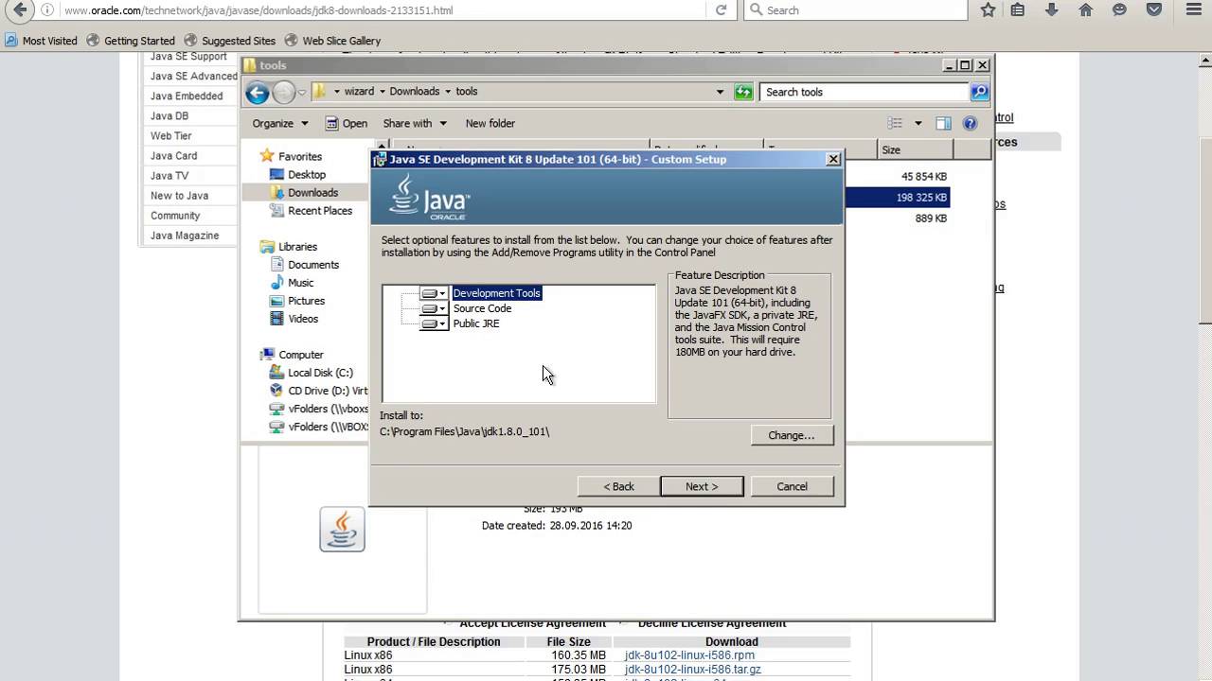Click the Next > button
The width and height of the screenshot is (1212, 681).
click(x=702, y=486)
